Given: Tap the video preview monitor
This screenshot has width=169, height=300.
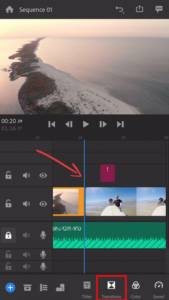Looking at the screenshot, I should coord(85,66).
